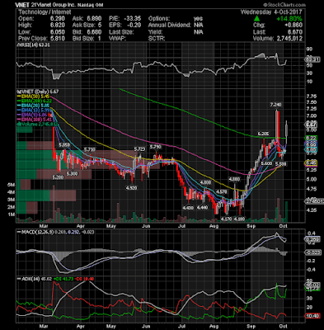The height and width of the screenshot is (330, 324).
Task: Click the +14.80% percent change value
Action: pyautogui.click(x=289, y=19)
